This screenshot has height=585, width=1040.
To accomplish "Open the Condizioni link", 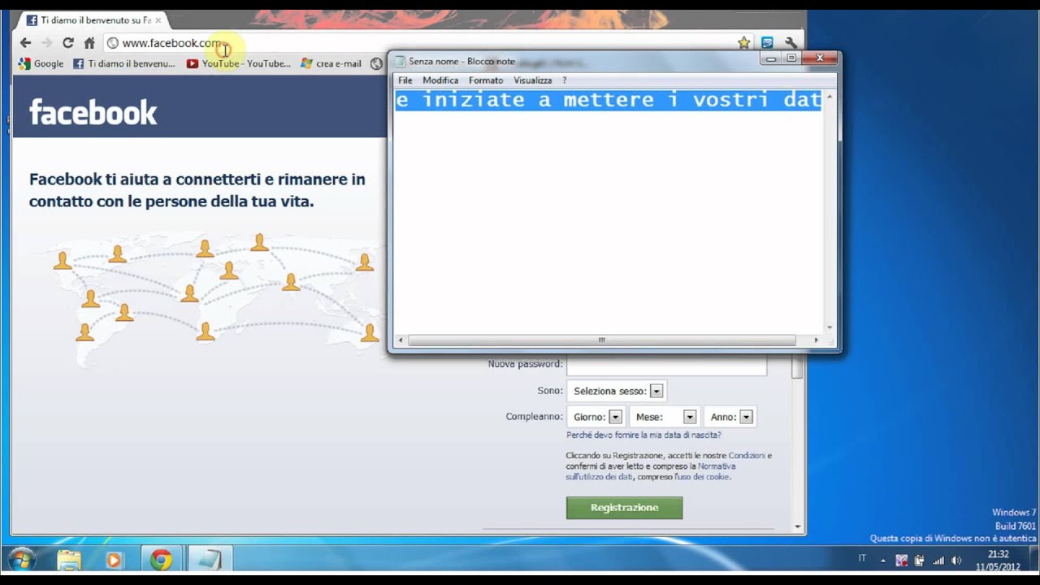I will point(747,456).
